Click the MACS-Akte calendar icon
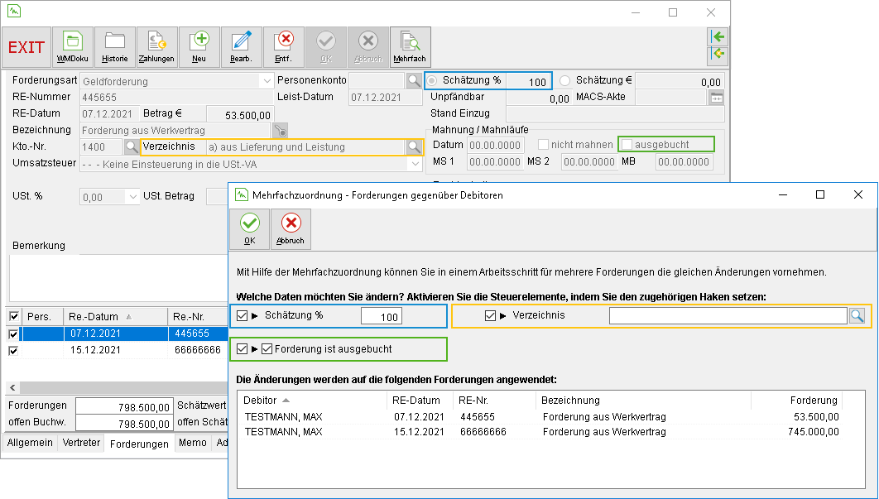Screen dimensions: 879x499 717,98
